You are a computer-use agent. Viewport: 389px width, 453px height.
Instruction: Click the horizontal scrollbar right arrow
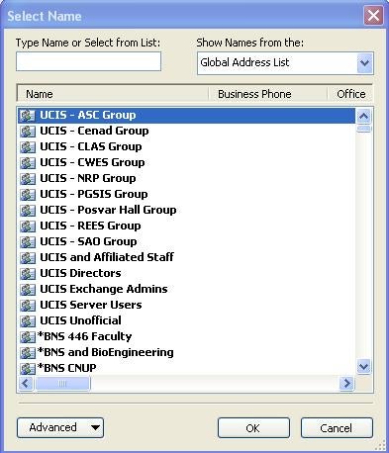tap(346, 384)
